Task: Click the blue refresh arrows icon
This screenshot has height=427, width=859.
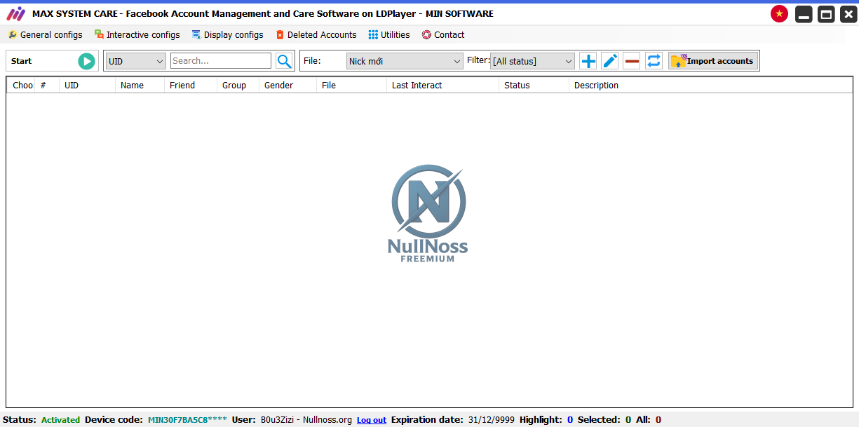Action: click(654, 61)
